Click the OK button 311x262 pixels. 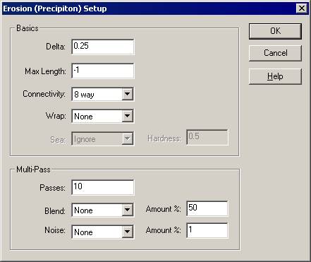275,31
